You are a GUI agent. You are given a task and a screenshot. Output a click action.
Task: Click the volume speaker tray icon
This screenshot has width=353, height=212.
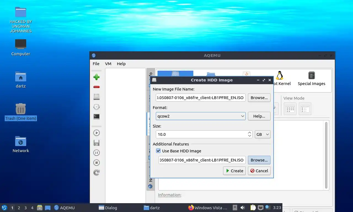243,208
